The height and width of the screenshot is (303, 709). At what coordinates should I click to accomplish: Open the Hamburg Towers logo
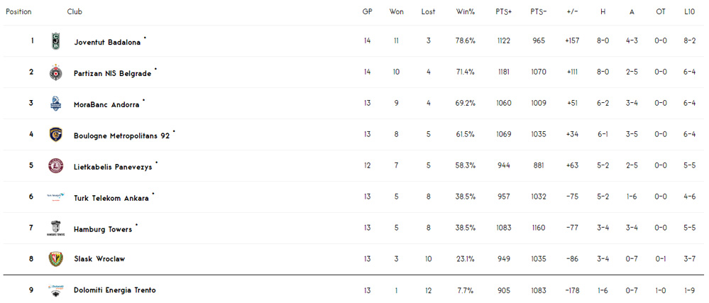[55, 228]
